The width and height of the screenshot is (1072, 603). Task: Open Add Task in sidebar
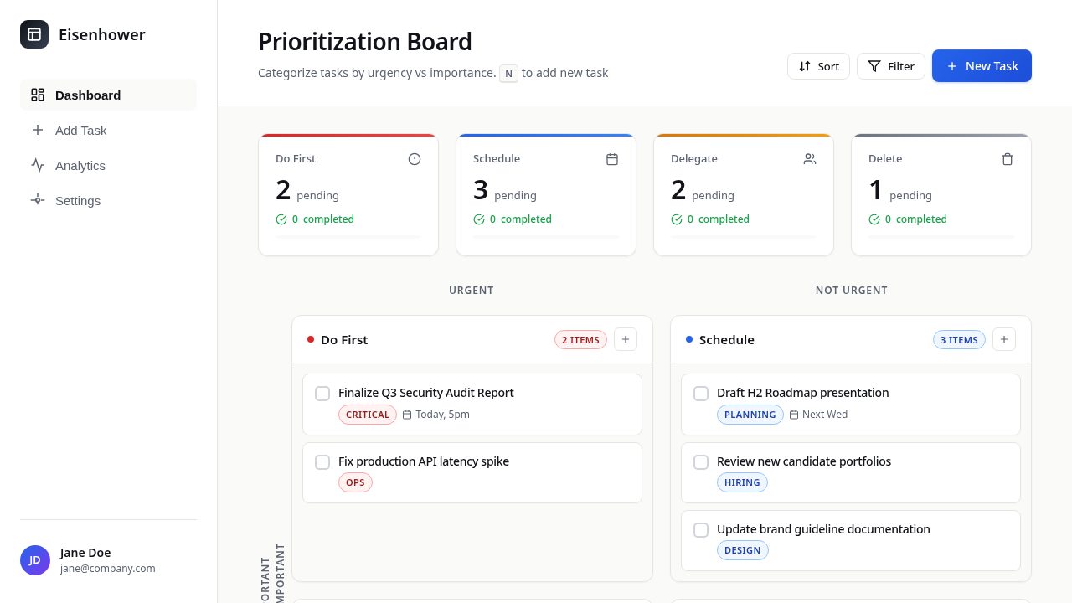[x=108, y=130]
